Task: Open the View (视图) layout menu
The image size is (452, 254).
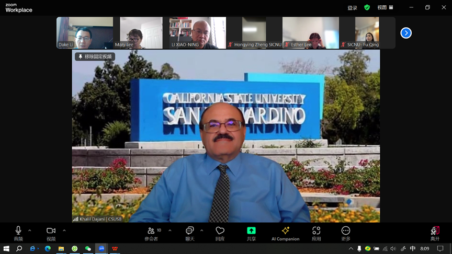Action: pyautogui.click(x=385, y=7)
